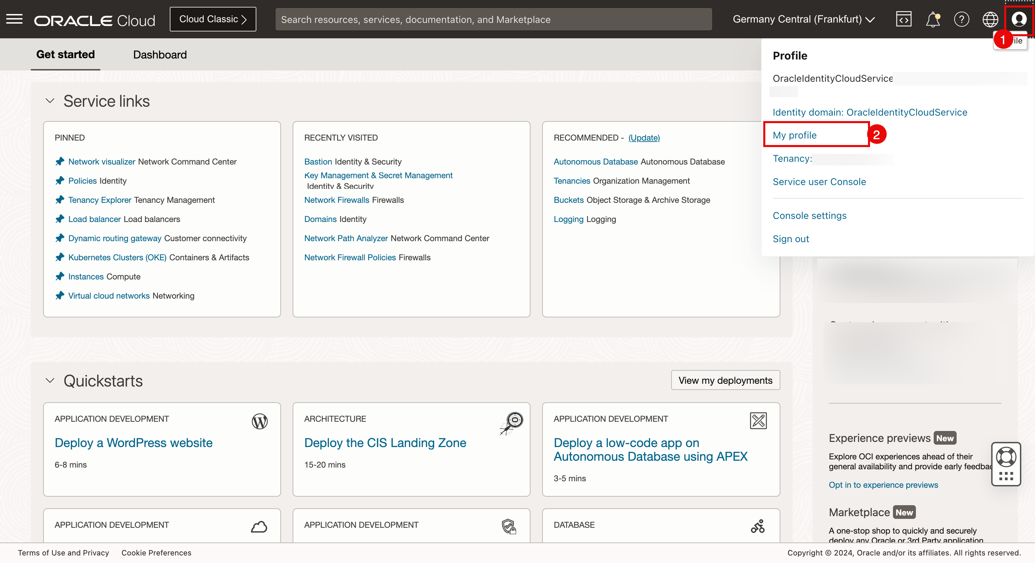1035x563 pixels.
Task: Open the hamburger navigation menu
Action: (x=14, y=19)
